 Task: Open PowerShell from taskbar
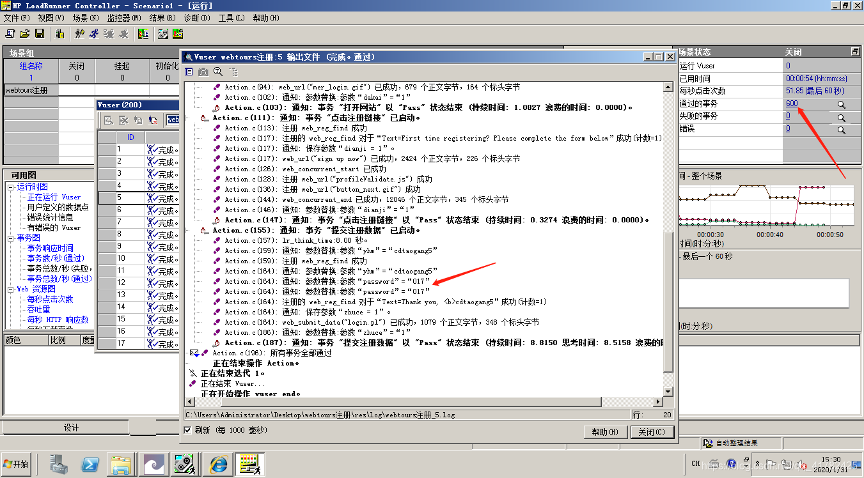coord(90,464)
